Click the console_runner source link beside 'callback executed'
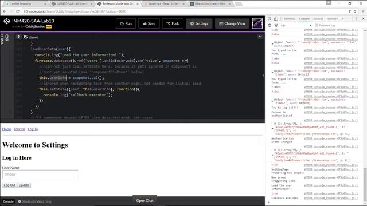This screenshot has height=206, width=367. point(331,198)
